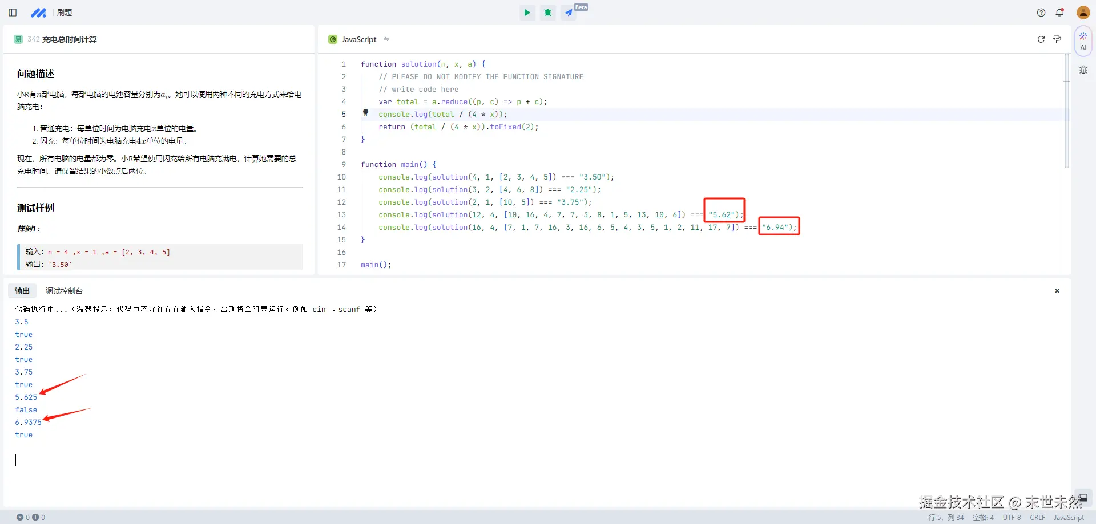Select the 输出 tab

22,291
